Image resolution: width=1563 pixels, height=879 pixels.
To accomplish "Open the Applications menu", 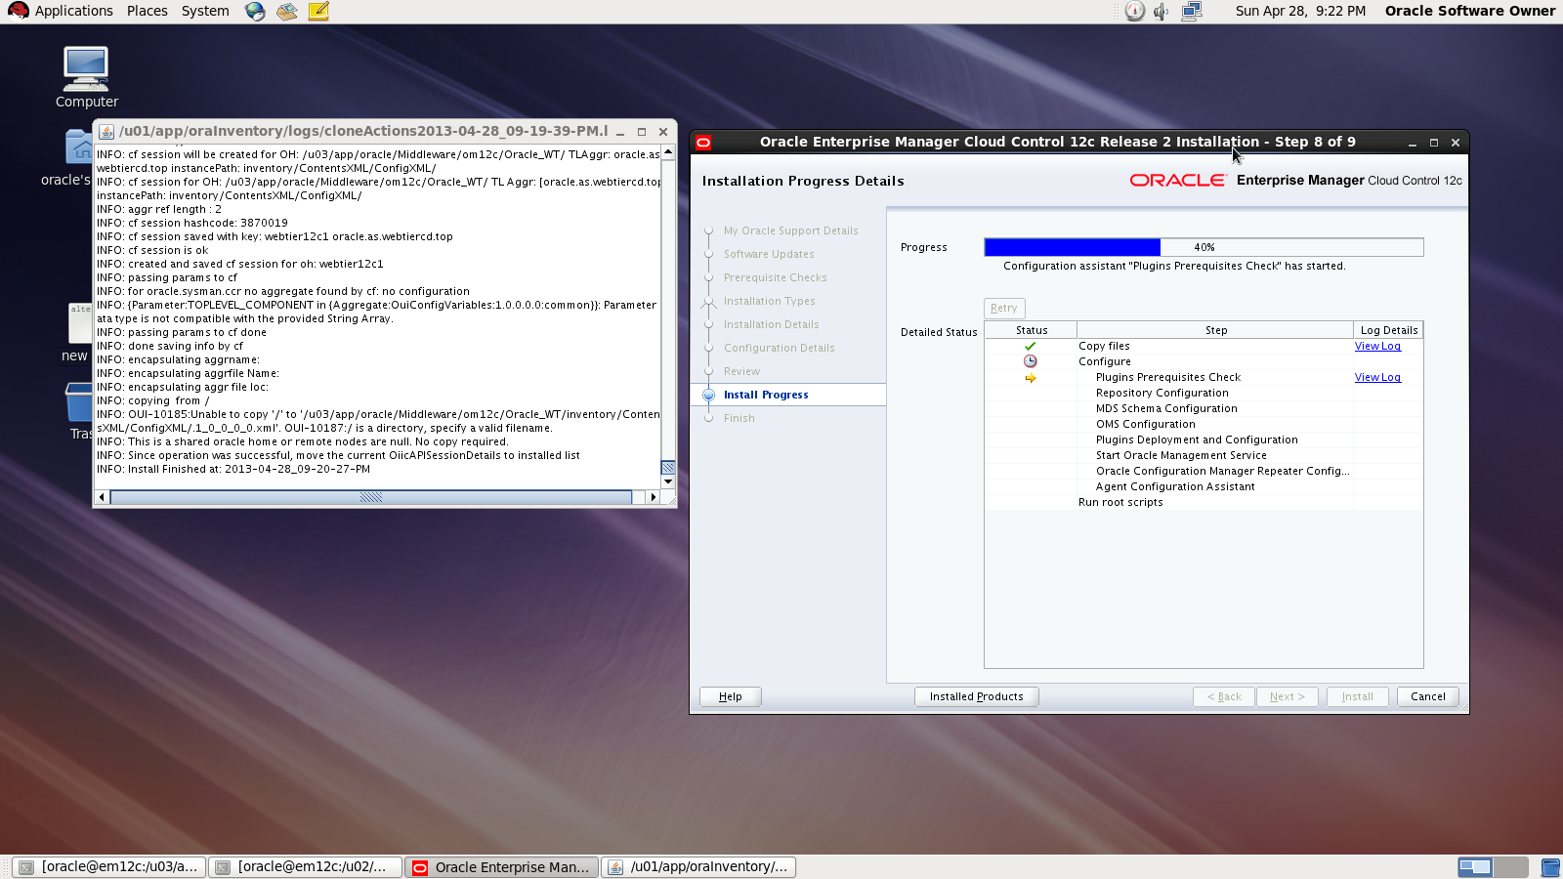I will coord(62,12).
